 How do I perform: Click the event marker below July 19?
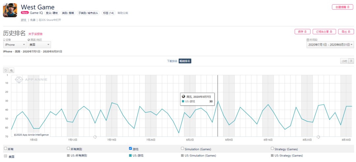(95, 137)
